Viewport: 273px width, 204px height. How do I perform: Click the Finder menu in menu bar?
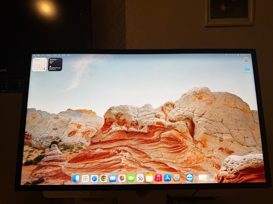coord(38,55)
